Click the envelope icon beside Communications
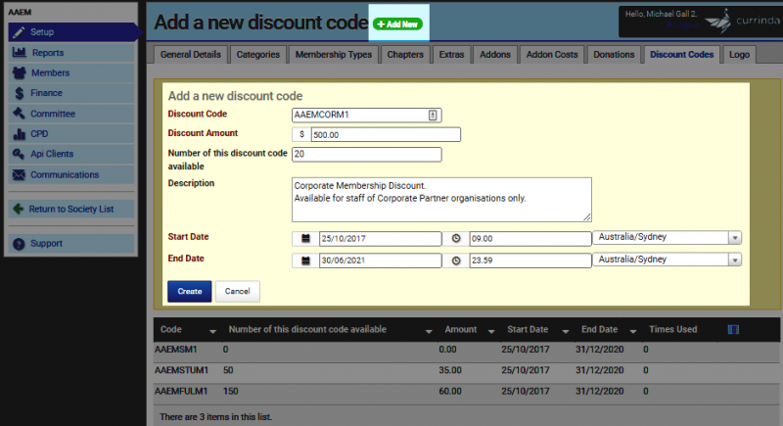 click(19, 174)
